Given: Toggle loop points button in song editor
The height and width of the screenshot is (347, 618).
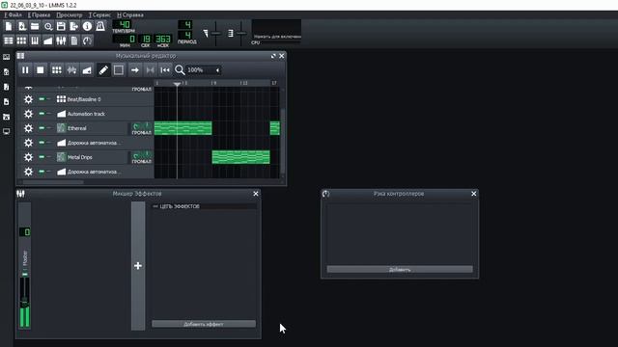Looking at the screenshot, I should tap(150, 70).
